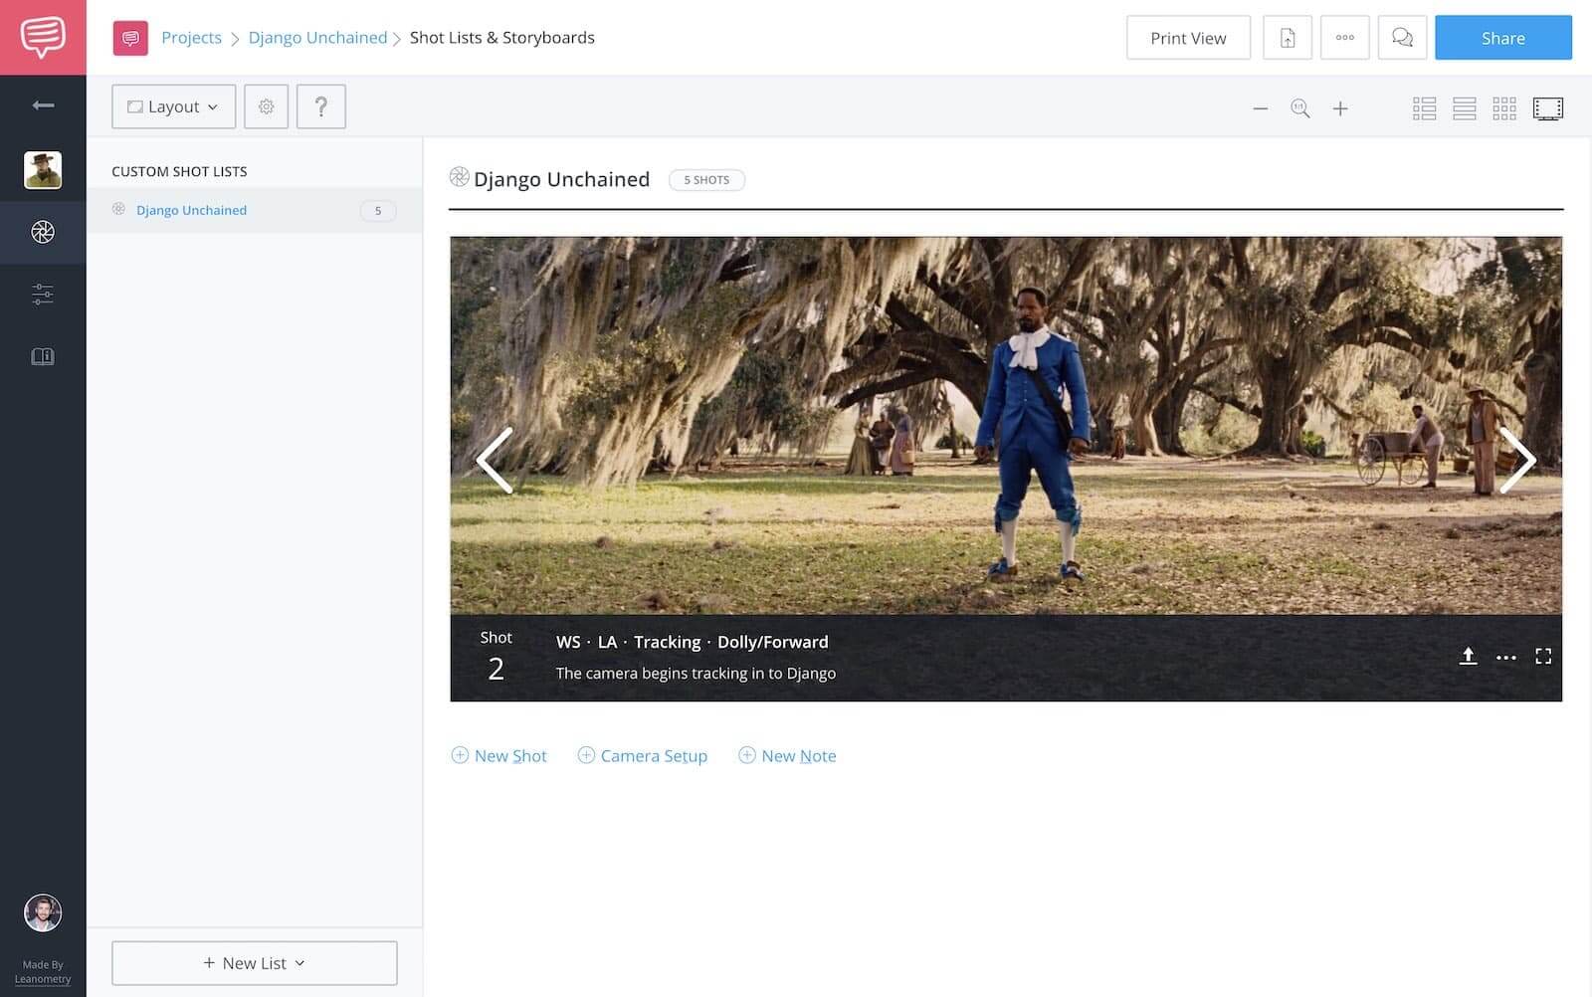Open the user profile avatar
The width and height of the screenshot is (1592, 997).
click(x=43, y=912)
